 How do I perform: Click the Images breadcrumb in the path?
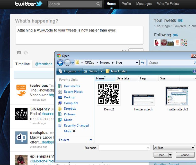click(x=105, y=63)
